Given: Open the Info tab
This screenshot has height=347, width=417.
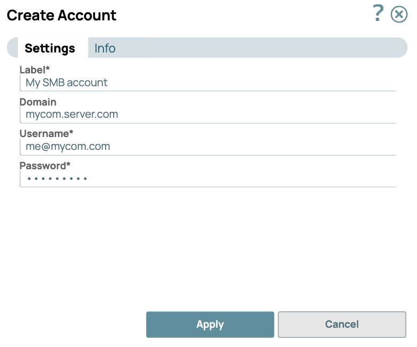Looking at the screenshot, I should coord(105,48).
